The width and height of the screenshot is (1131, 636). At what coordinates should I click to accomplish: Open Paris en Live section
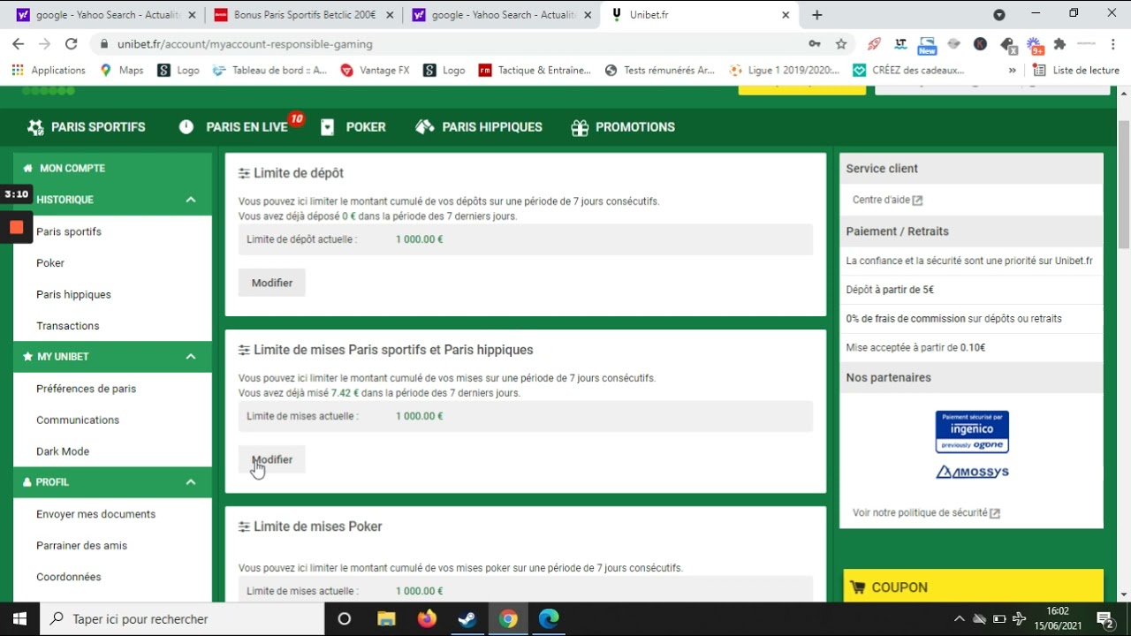pyautogui.click(x=235, y=127)
